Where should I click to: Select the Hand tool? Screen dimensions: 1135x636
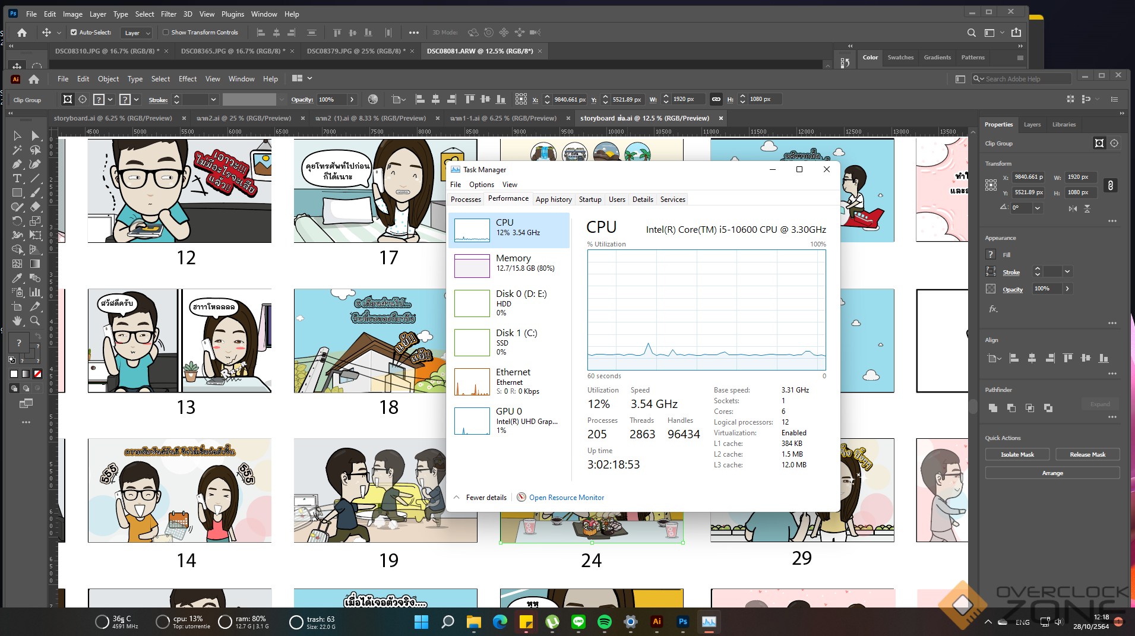point(17,321)
